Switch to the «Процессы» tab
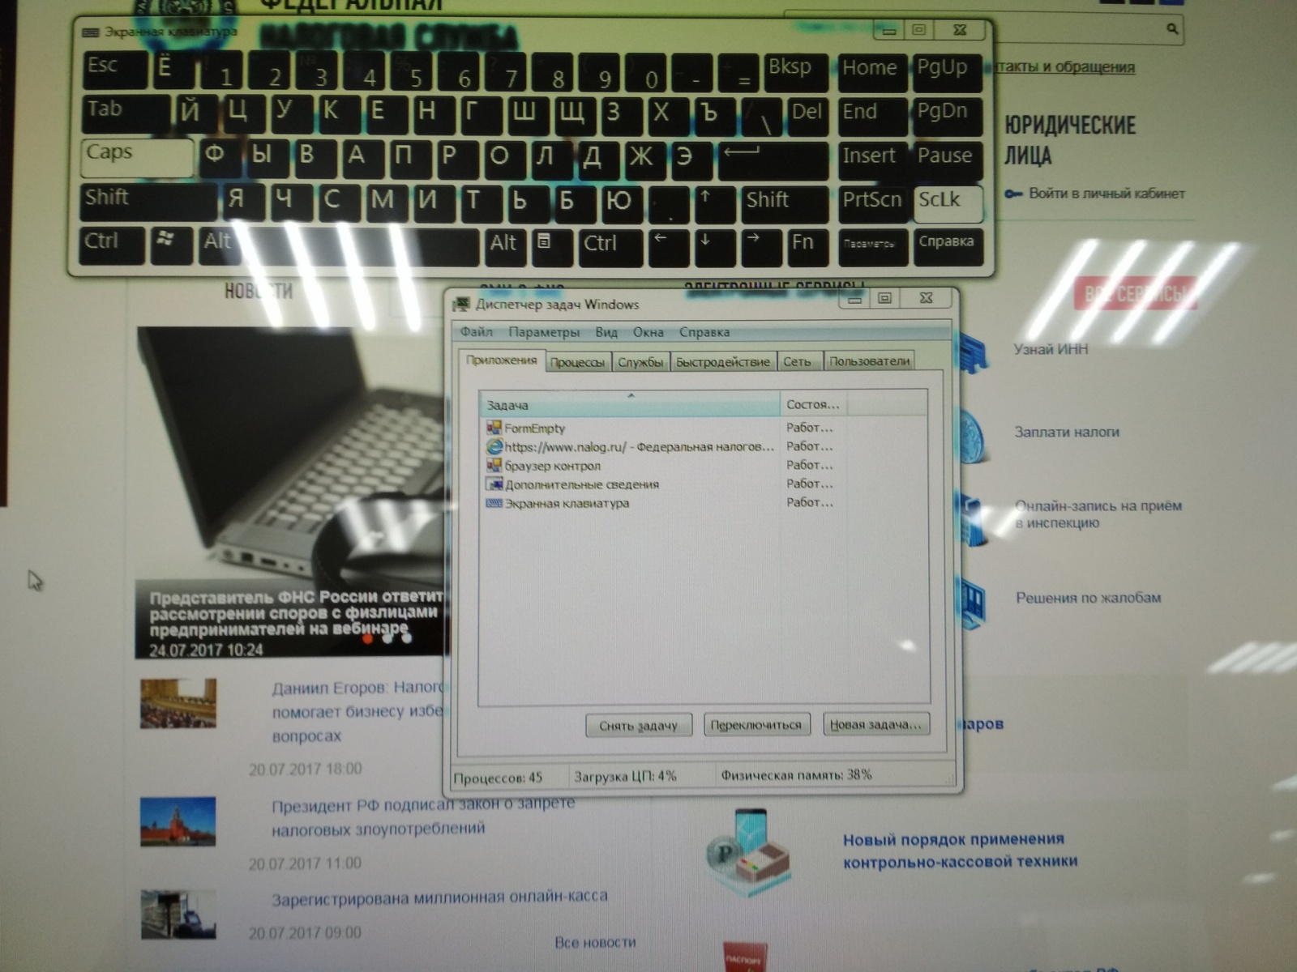 (578, 362)
